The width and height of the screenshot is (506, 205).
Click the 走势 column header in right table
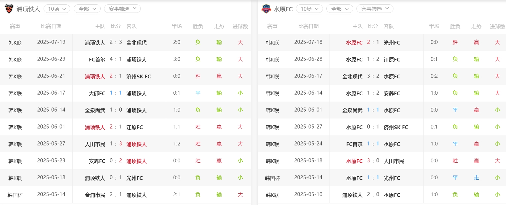click(476, 27)
